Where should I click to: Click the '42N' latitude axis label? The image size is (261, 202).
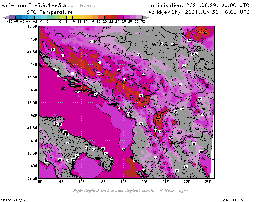tap(34, 115)
